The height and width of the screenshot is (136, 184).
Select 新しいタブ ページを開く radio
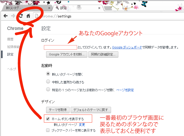pos(48,74)
